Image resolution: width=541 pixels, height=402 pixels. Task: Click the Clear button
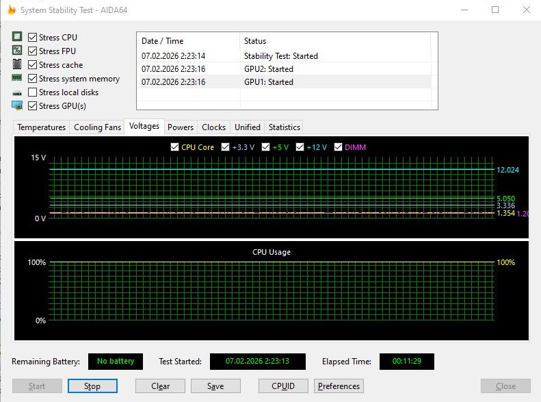[x=161, y=386]
